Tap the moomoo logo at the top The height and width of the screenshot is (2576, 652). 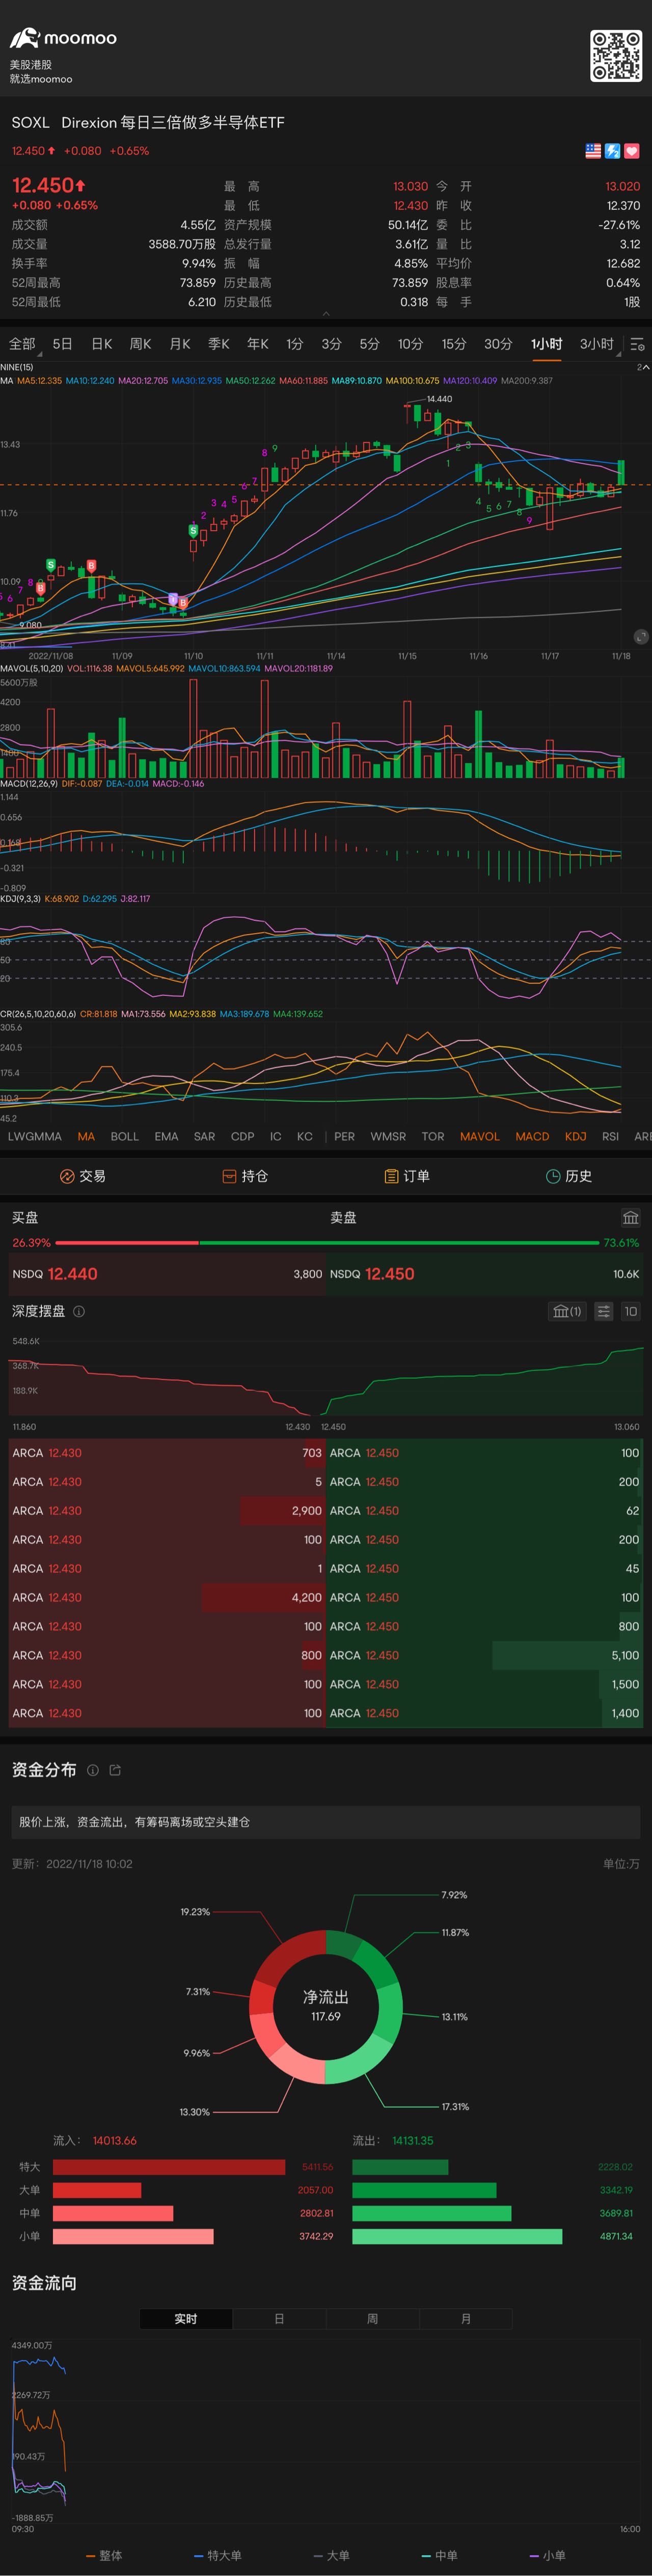pos(63,38)
